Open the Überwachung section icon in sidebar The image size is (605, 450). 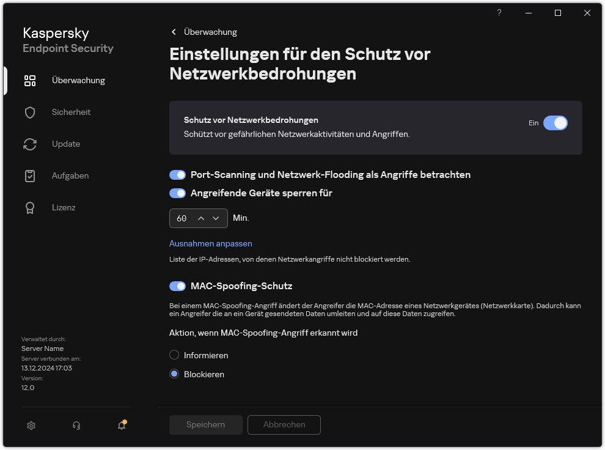click(30, 80)
